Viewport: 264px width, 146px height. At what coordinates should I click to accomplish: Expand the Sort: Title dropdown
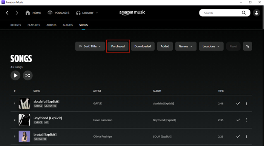pyautogui.click(x=90, y=46)
